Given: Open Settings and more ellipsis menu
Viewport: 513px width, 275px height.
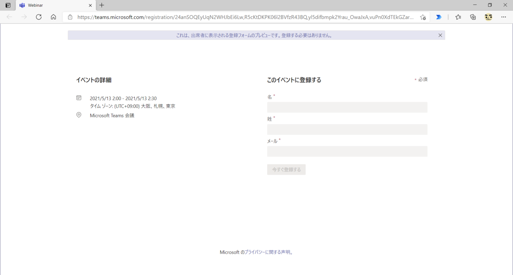Looking at the screenshot, I should (504, 17).
